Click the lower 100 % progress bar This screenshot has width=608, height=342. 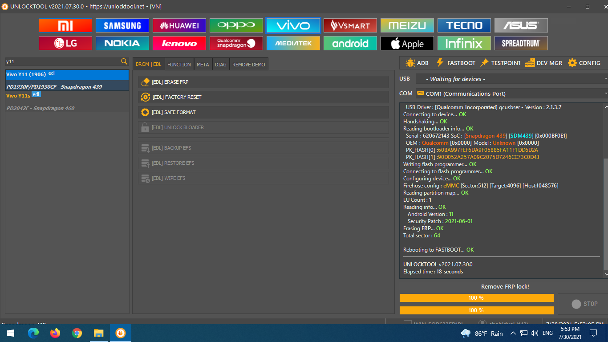tap(477, 310)
